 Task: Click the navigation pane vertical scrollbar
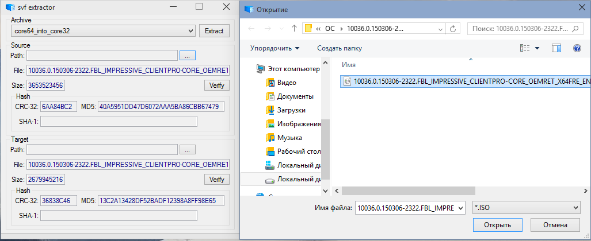coord(326,149)
